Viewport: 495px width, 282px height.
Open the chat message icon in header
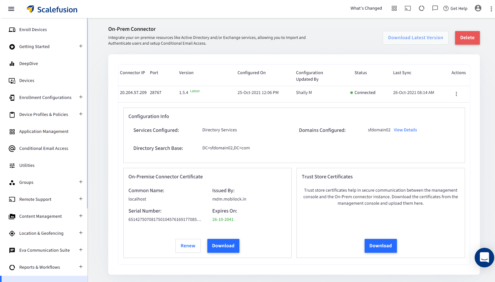(x=435, y=8)
